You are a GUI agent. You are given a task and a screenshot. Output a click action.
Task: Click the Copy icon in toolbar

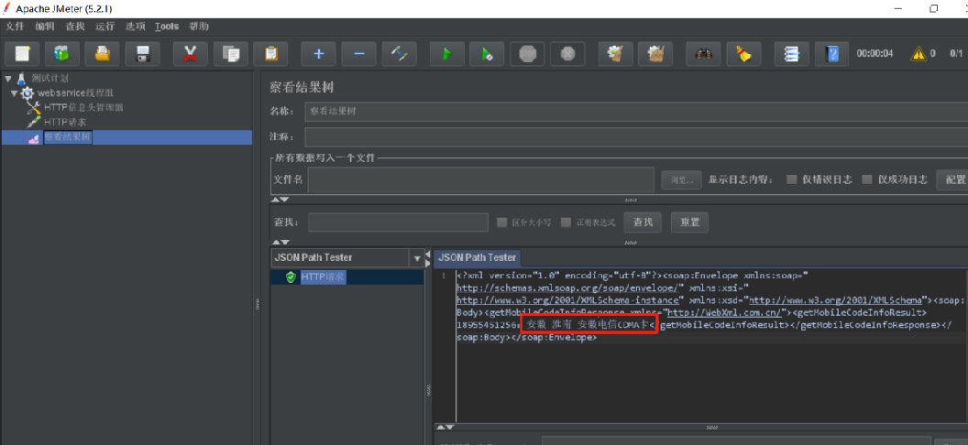[x=231, y=54]
